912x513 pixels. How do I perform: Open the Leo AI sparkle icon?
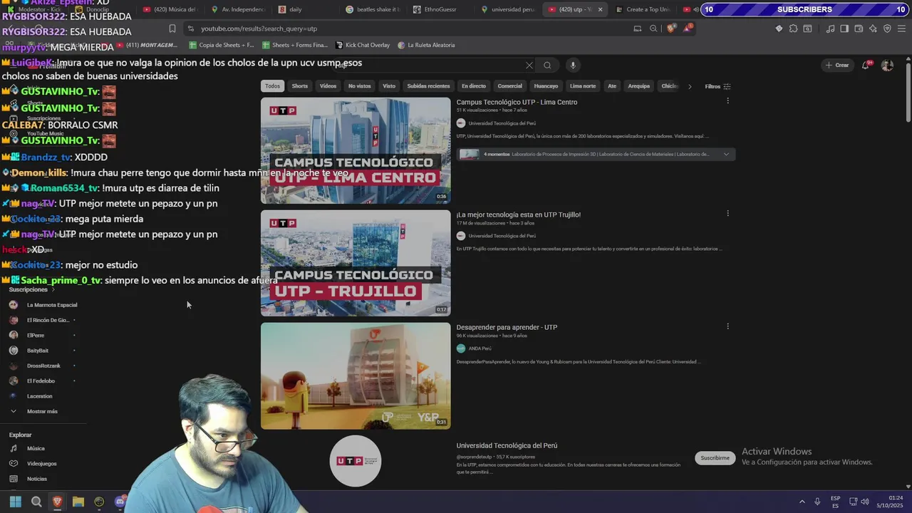pos(873,28)
